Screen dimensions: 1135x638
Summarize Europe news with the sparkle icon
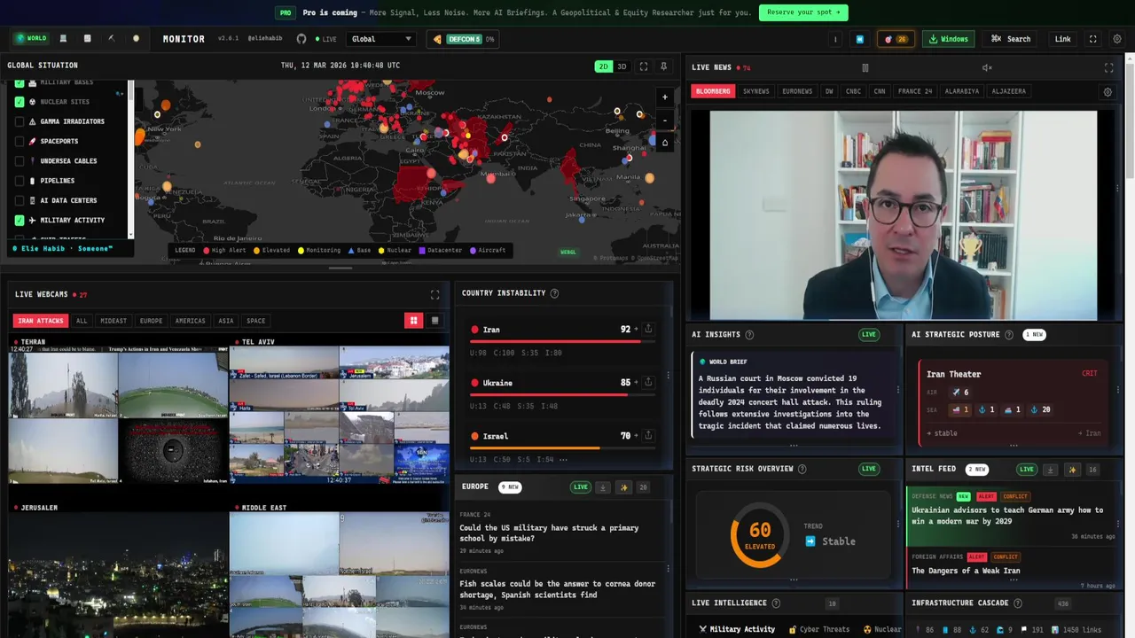click(x=624, y=487)
